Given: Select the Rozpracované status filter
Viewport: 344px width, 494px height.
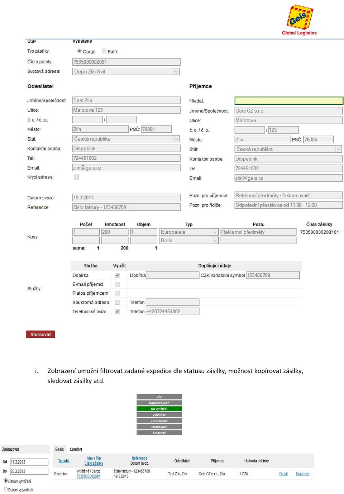Looking at the screenshot, I should click(x=159, y=403).
